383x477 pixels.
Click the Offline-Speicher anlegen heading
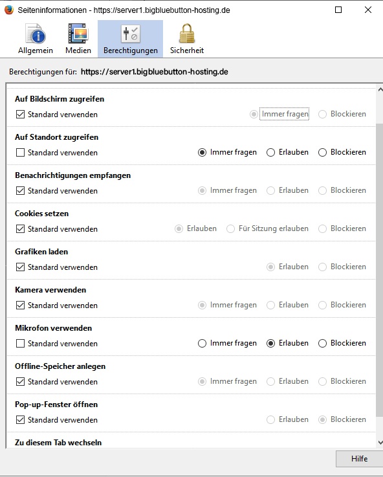pos(60,366)
